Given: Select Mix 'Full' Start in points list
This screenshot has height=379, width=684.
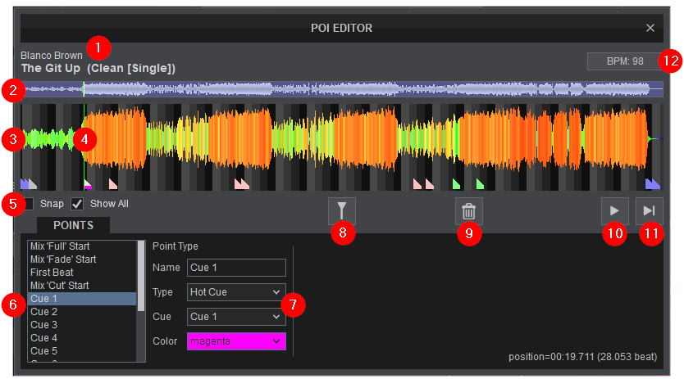Looking at the screenshot, I should pyautogui.click(x=60, y=246).
